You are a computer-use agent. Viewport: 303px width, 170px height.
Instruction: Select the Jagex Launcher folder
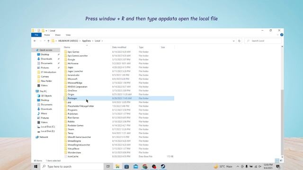click(x=75, y=71)
